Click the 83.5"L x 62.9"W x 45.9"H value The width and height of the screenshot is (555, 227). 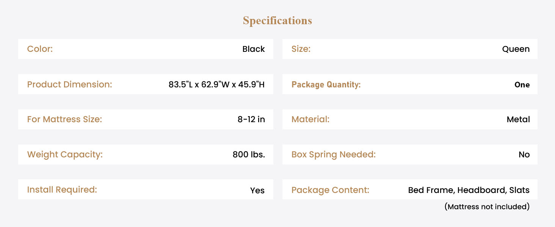pyautogui.click(x=216, y=84)
